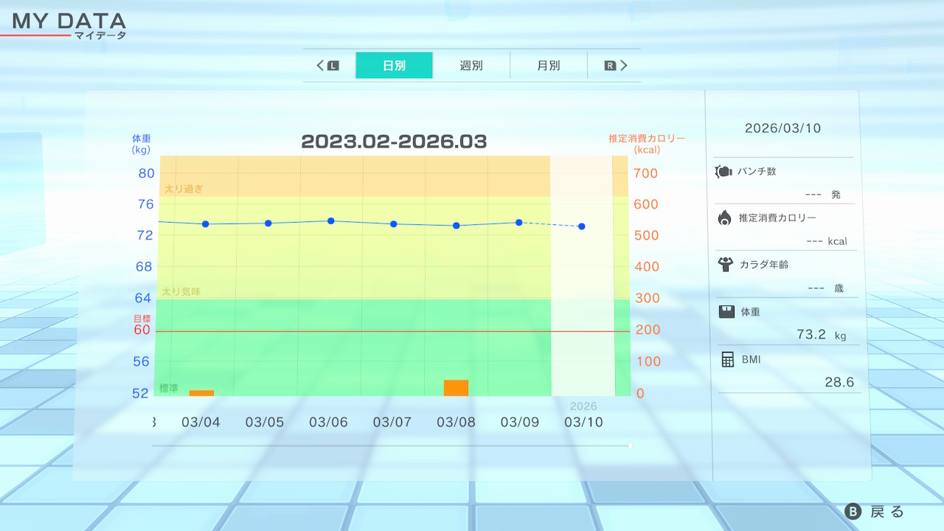
Task: Click the BMI calculator icon
Action: point(727,359)
